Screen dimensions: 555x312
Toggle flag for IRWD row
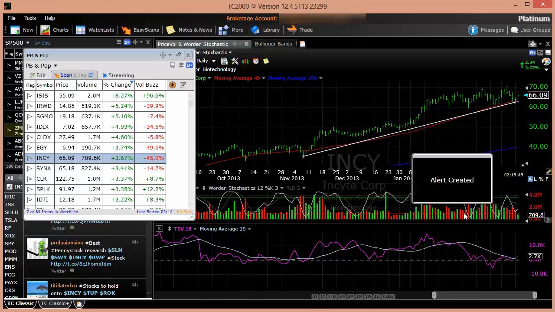[30, 106]
